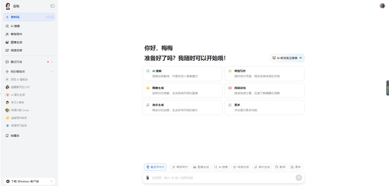Collapse the sidebar with the panel icon
Image resolution: width=389 pixels, height=186 pixels.
pyautogui.click(x=53, y=6)
